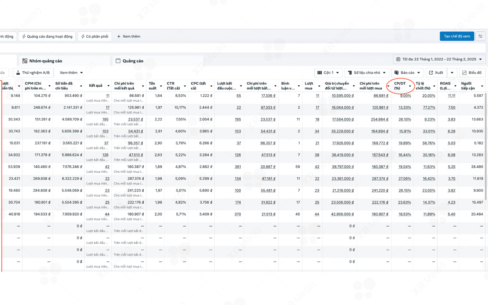Screen dimensions: 488x305
Task: Open Chi phí trên mỗi kết quả column menu
Action: [143, 86]
